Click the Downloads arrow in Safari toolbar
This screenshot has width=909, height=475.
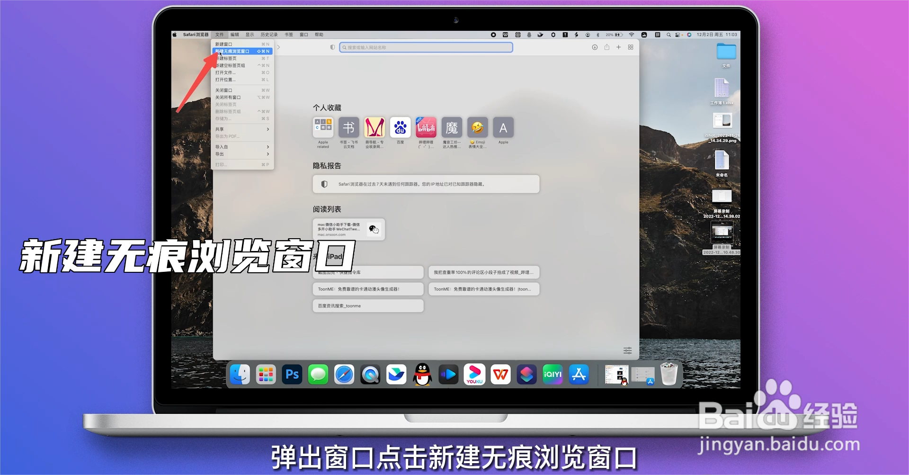point(595,47)
